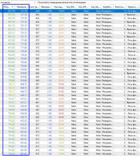This screenshot has width=140, height=156.
Task: Sort by the 'Прибыль' column header
Action: click(21, 7)
